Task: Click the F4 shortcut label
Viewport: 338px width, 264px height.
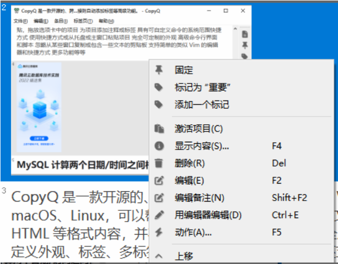Action: [x=277, y=146]
